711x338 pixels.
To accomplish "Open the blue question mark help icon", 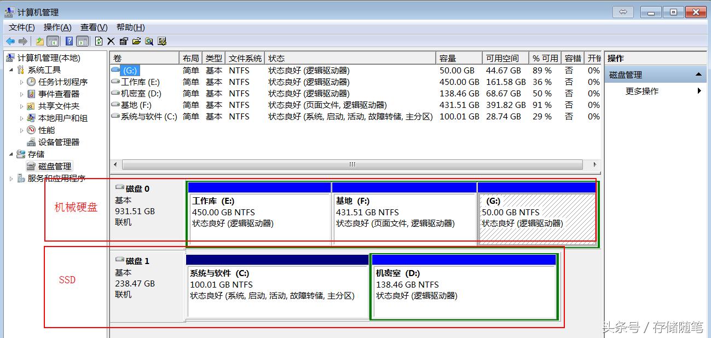I will point(70,41).
